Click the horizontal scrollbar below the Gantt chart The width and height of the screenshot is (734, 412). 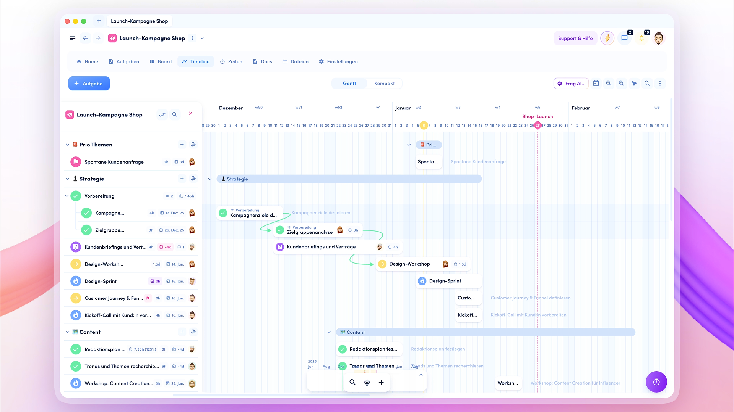[271, 395]
